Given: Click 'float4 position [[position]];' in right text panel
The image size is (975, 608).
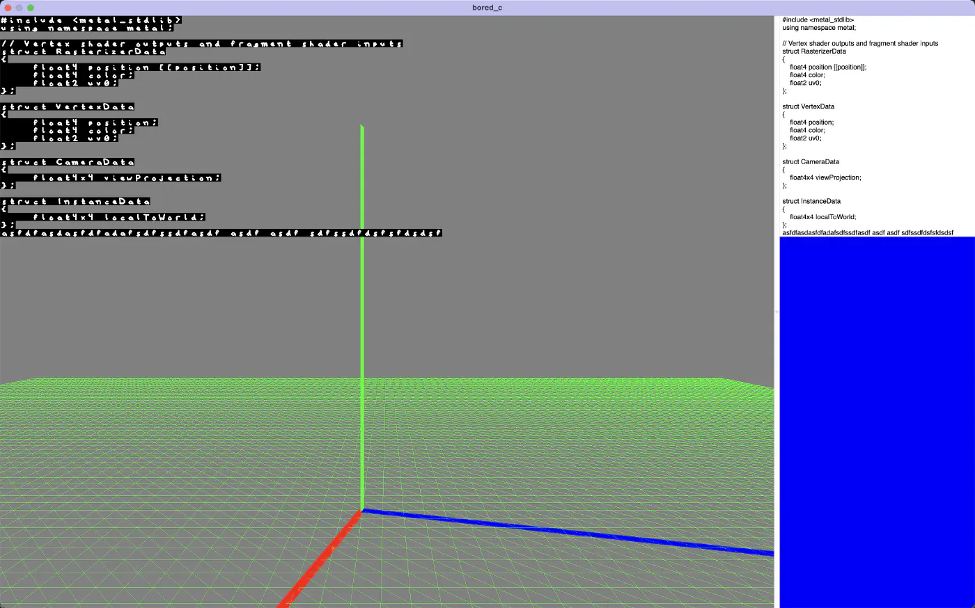Looking at the screenshot, I should coord(827,67).
